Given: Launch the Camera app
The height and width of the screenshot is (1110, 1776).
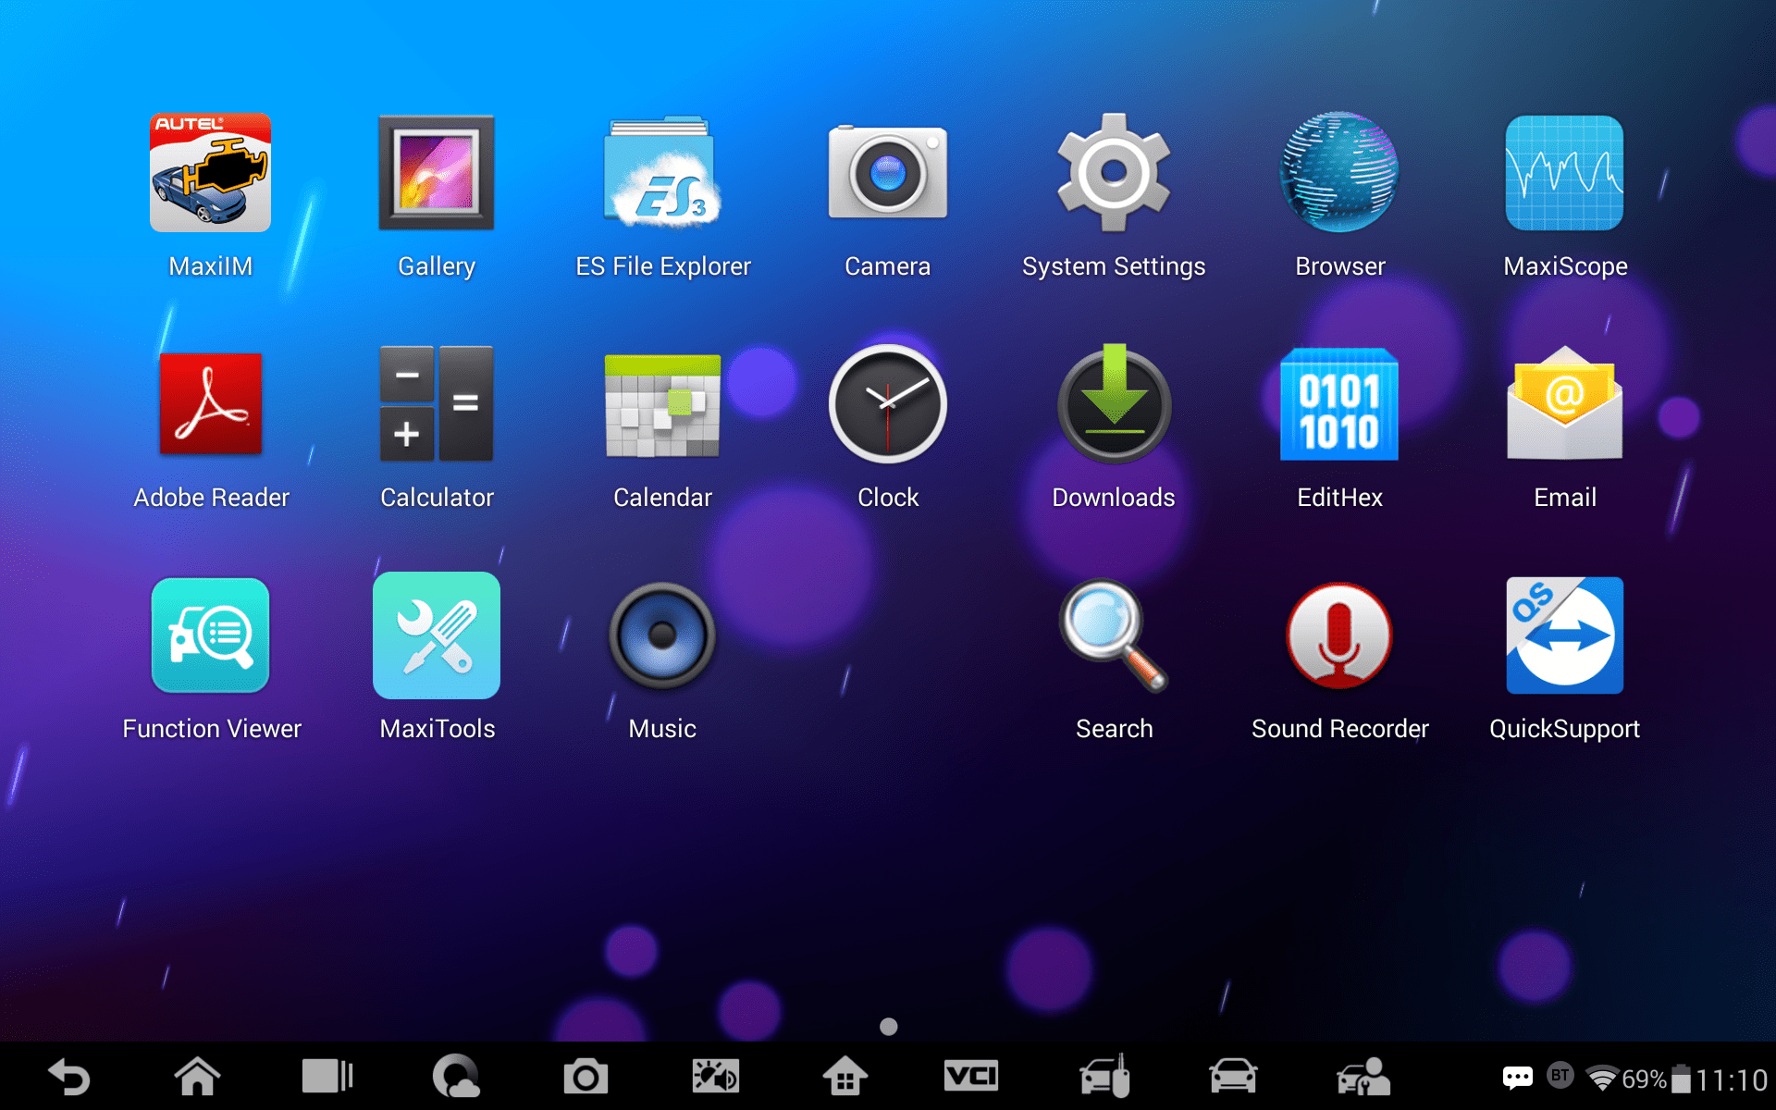Looking at the screenshot, I should point(888,173).
